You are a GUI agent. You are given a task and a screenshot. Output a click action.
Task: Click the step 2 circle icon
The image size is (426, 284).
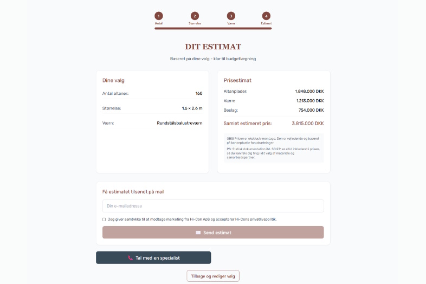(195, 16)
